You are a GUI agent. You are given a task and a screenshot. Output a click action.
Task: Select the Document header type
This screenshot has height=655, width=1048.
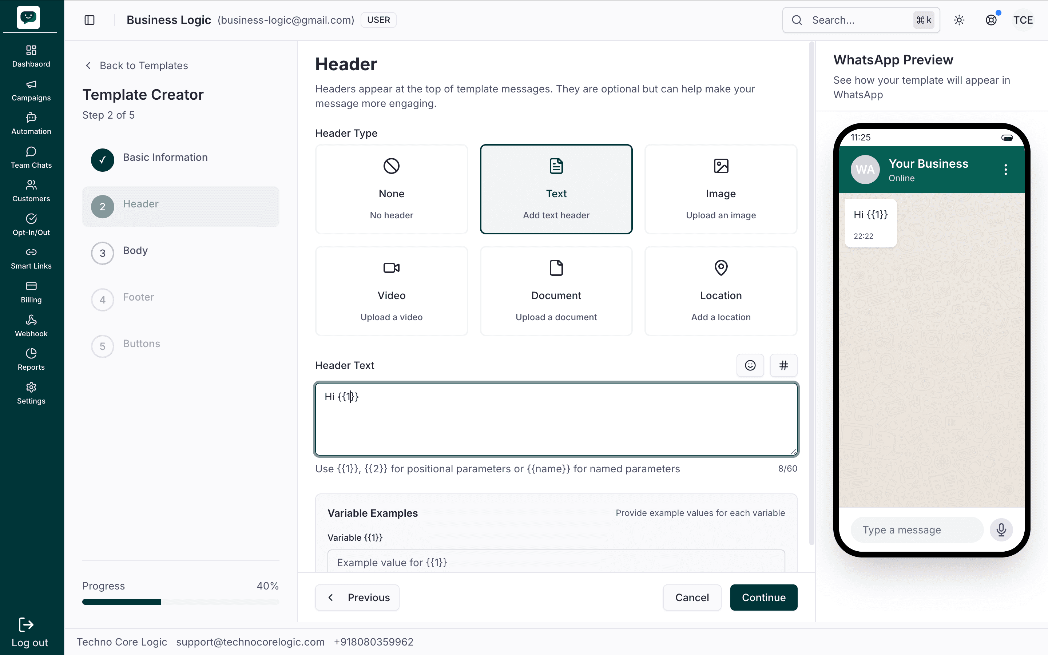556,291
